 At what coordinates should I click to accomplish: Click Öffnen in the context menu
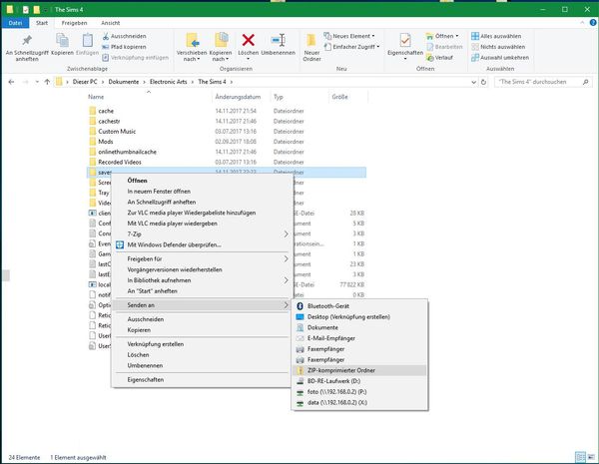click(x=202, y=181)
